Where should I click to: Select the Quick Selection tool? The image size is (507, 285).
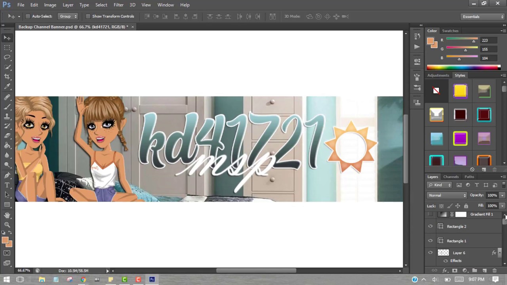click(x=7, y=67)
